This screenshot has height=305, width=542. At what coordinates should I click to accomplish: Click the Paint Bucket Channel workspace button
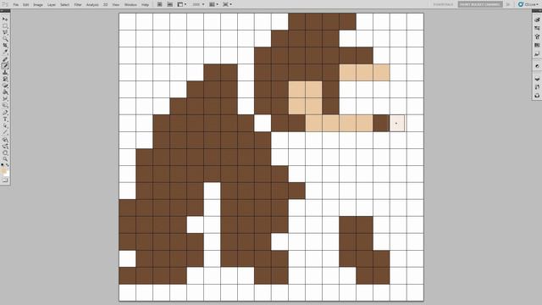(x=480, y=4)
